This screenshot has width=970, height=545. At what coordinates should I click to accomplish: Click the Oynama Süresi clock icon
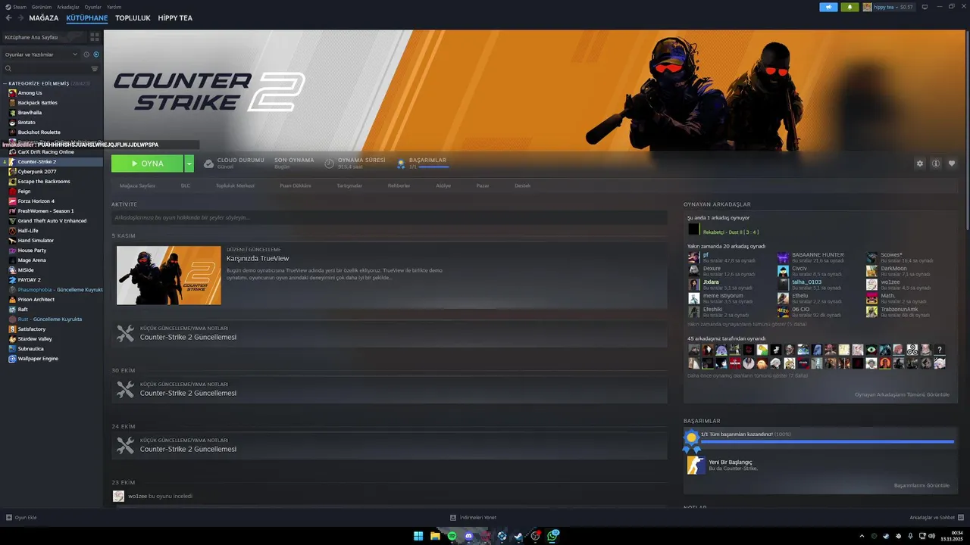[x=330, y=163]
